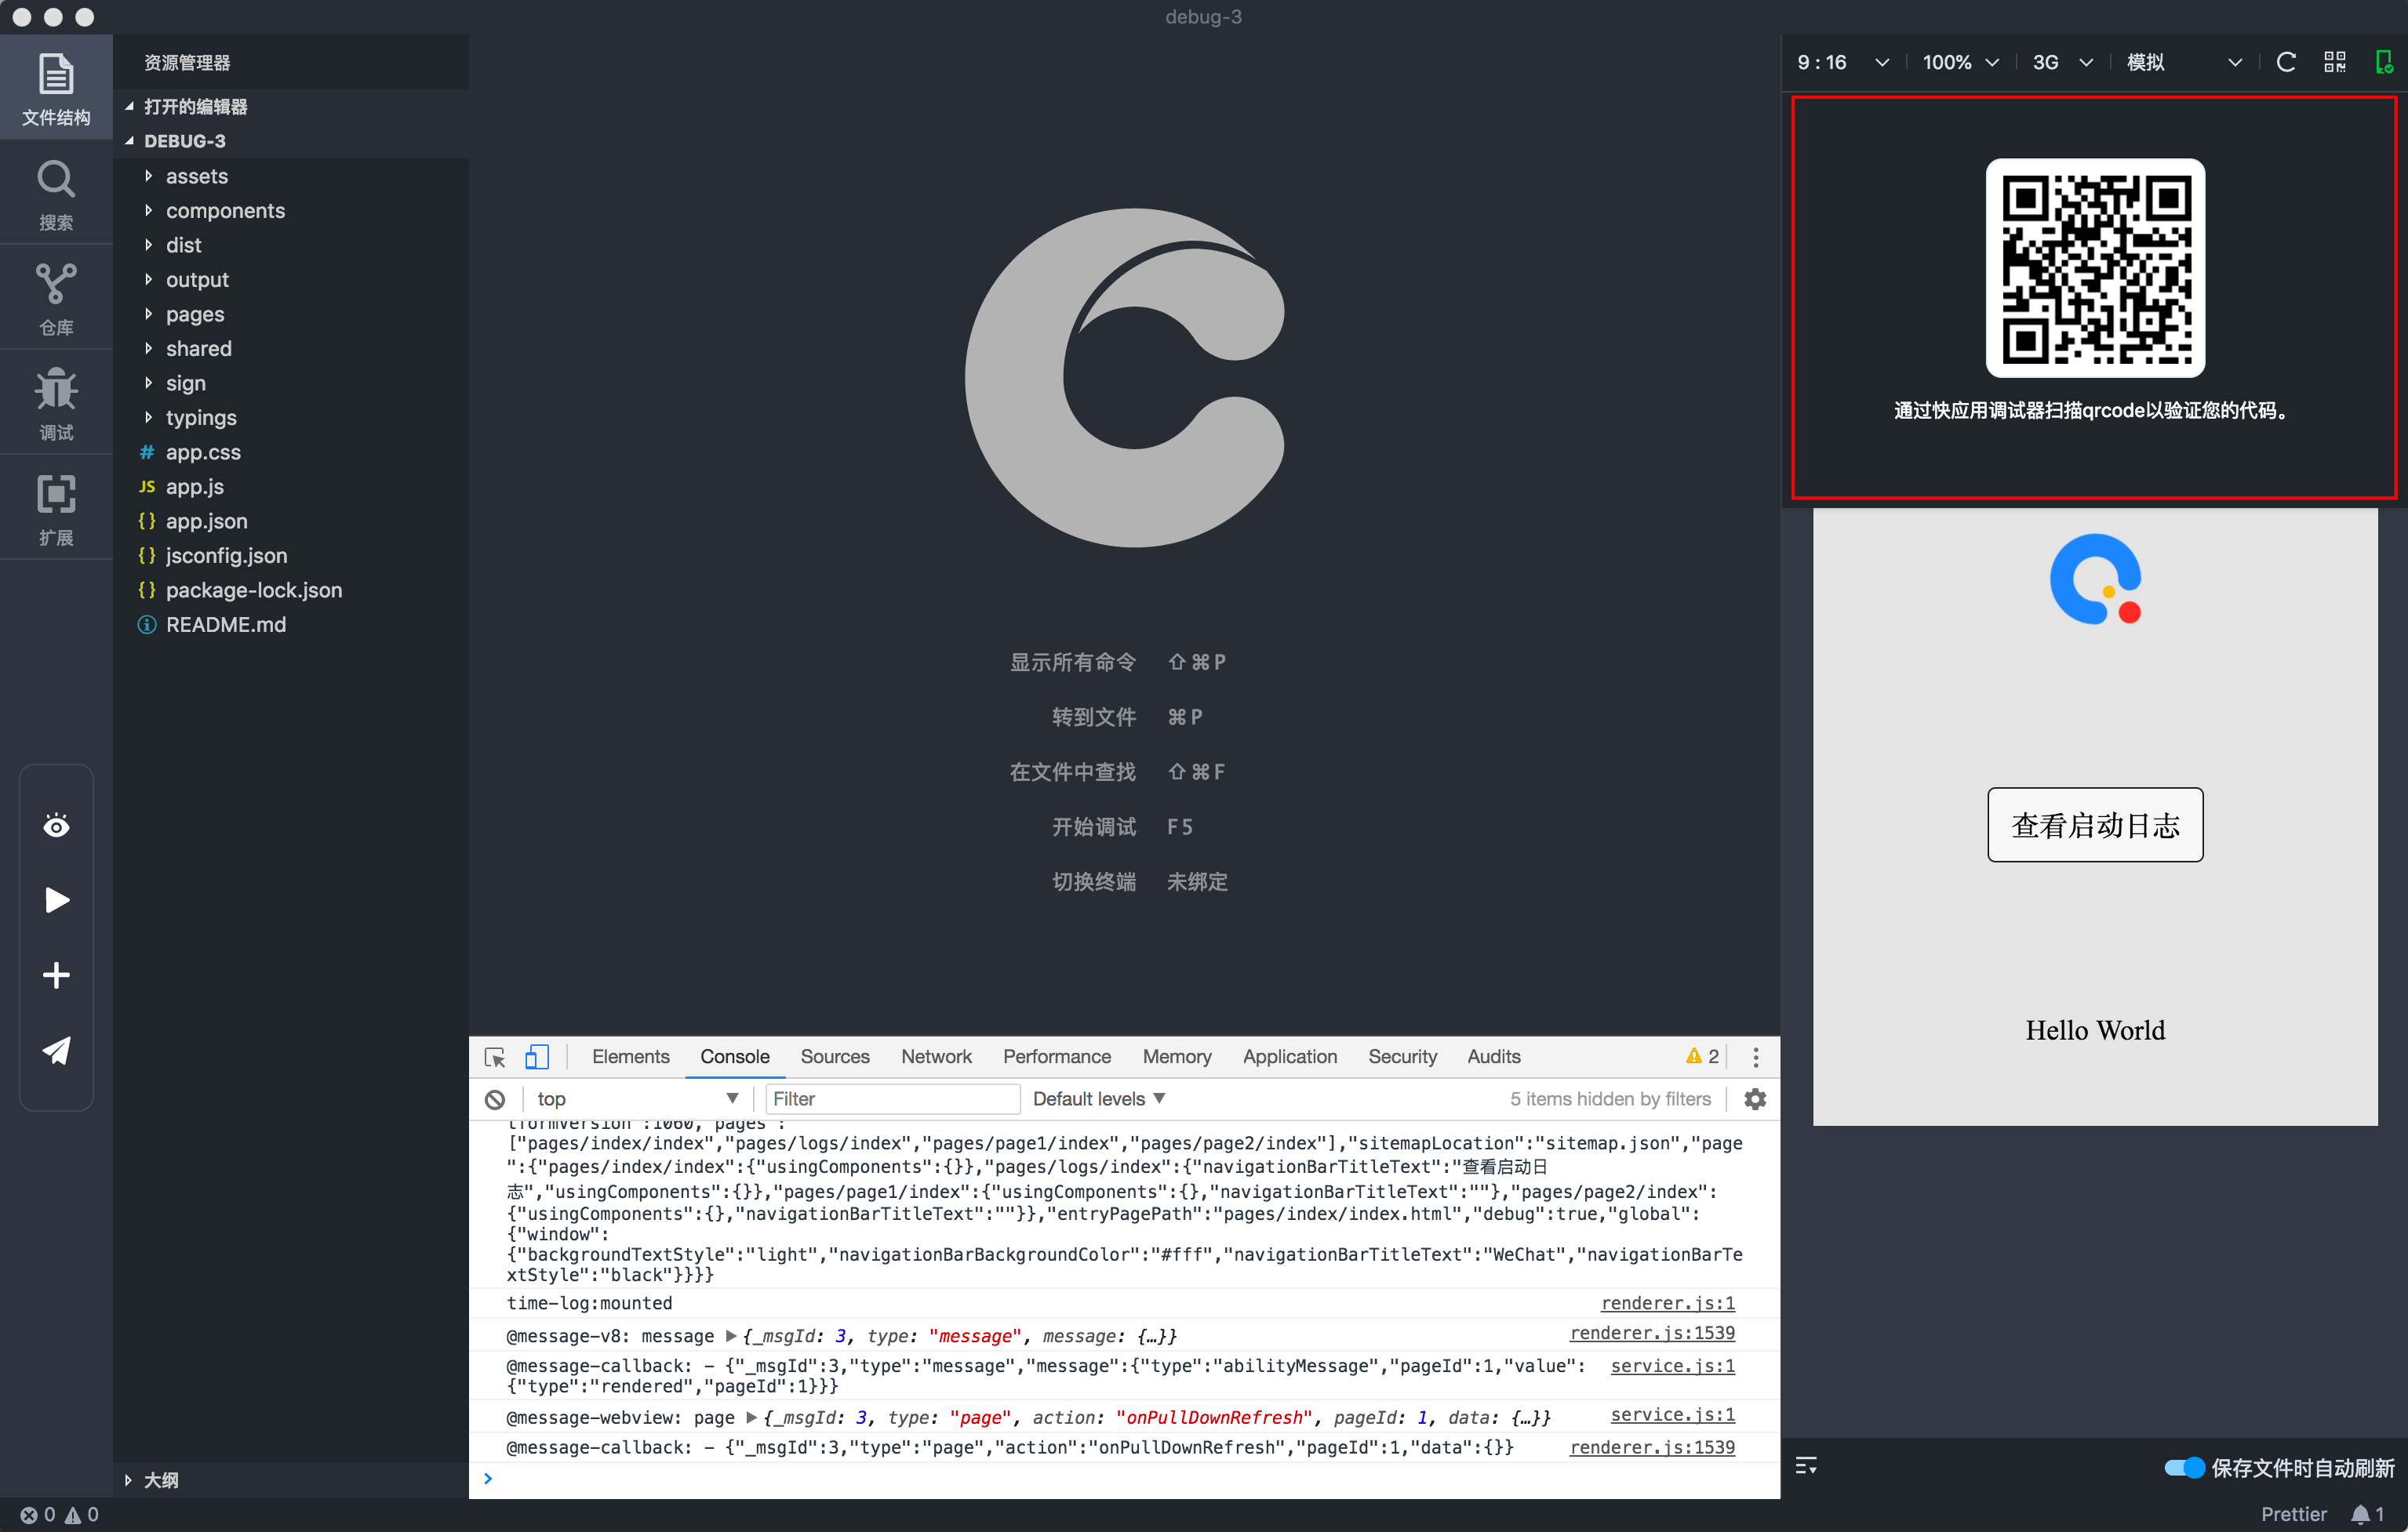Switch to the Elements tab
The height and width of the screenshot is (1532, 2408).
pos(630,1058)
